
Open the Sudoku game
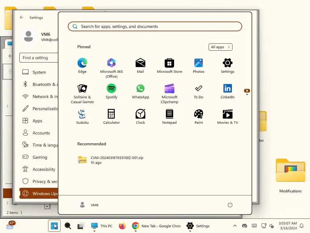tap(82, 117)
